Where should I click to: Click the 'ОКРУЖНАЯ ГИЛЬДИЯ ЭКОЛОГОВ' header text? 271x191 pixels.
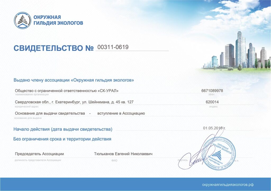coord(58,20)
